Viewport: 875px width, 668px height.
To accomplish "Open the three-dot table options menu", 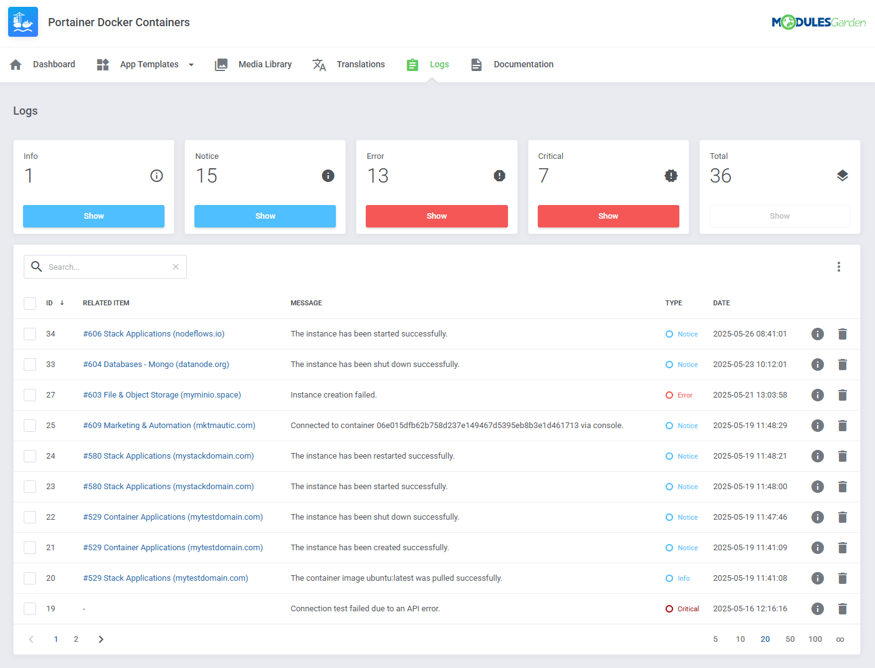I will coord(839,267).
